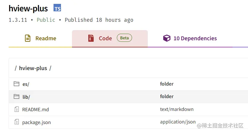Open the README.md file
The width and height of the screenshot is (248, 133).
tap(35, 109)
